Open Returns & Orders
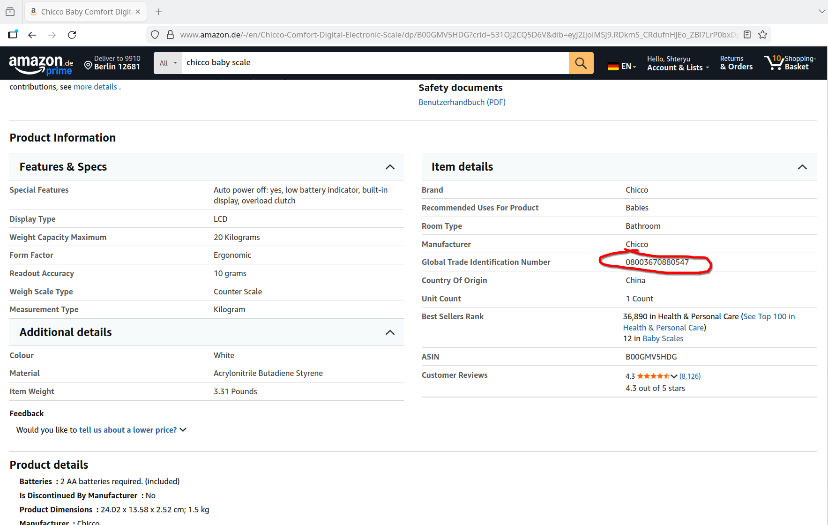Viewport: 828px width, 525px height. 736,63
